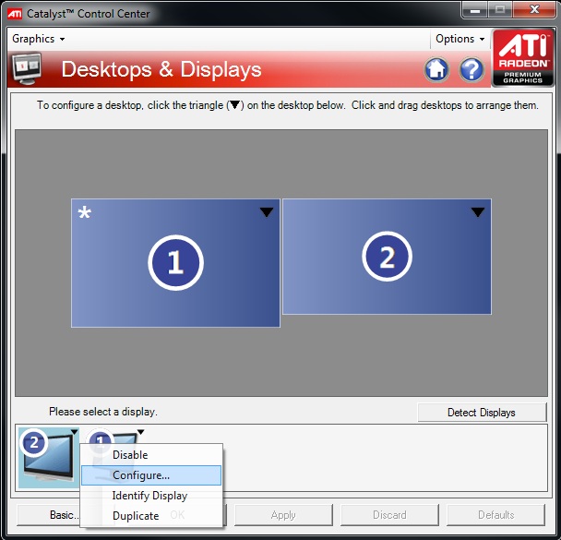This screenshot has width=561, height=540.
Task: Click the ATI logo in the title bar
Action: (15, 14)
